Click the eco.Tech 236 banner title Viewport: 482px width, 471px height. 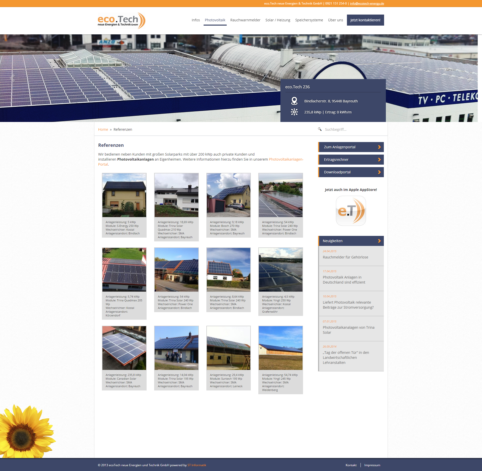[x=297, y=87]
